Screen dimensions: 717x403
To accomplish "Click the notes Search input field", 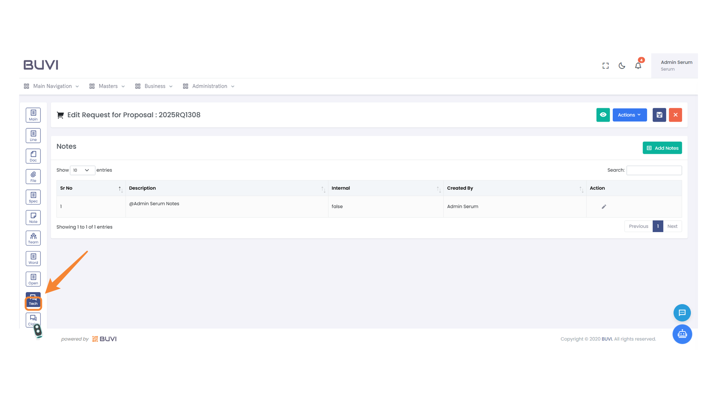I will click(654, 170).
